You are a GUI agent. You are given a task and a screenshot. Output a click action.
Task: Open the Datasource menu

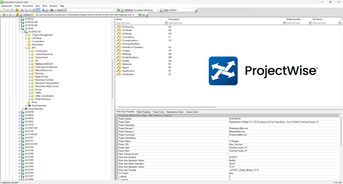coord(7,6)
